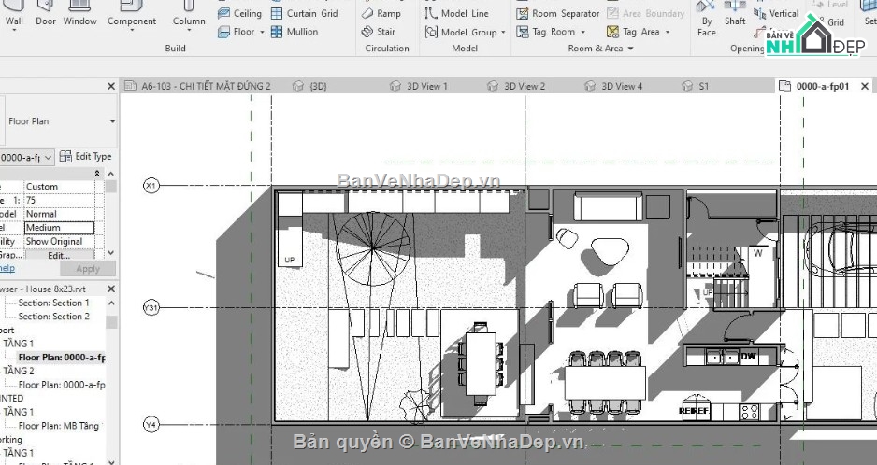Open the Tag Area dropdown arrow
The height and width of the screenshot is (465, 877).
pyautogui.click(x=668, y=33)
